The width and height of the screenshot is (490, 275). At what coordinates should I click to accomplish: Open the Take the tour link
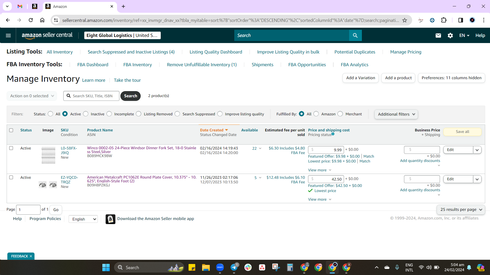(x=127, y=80)
